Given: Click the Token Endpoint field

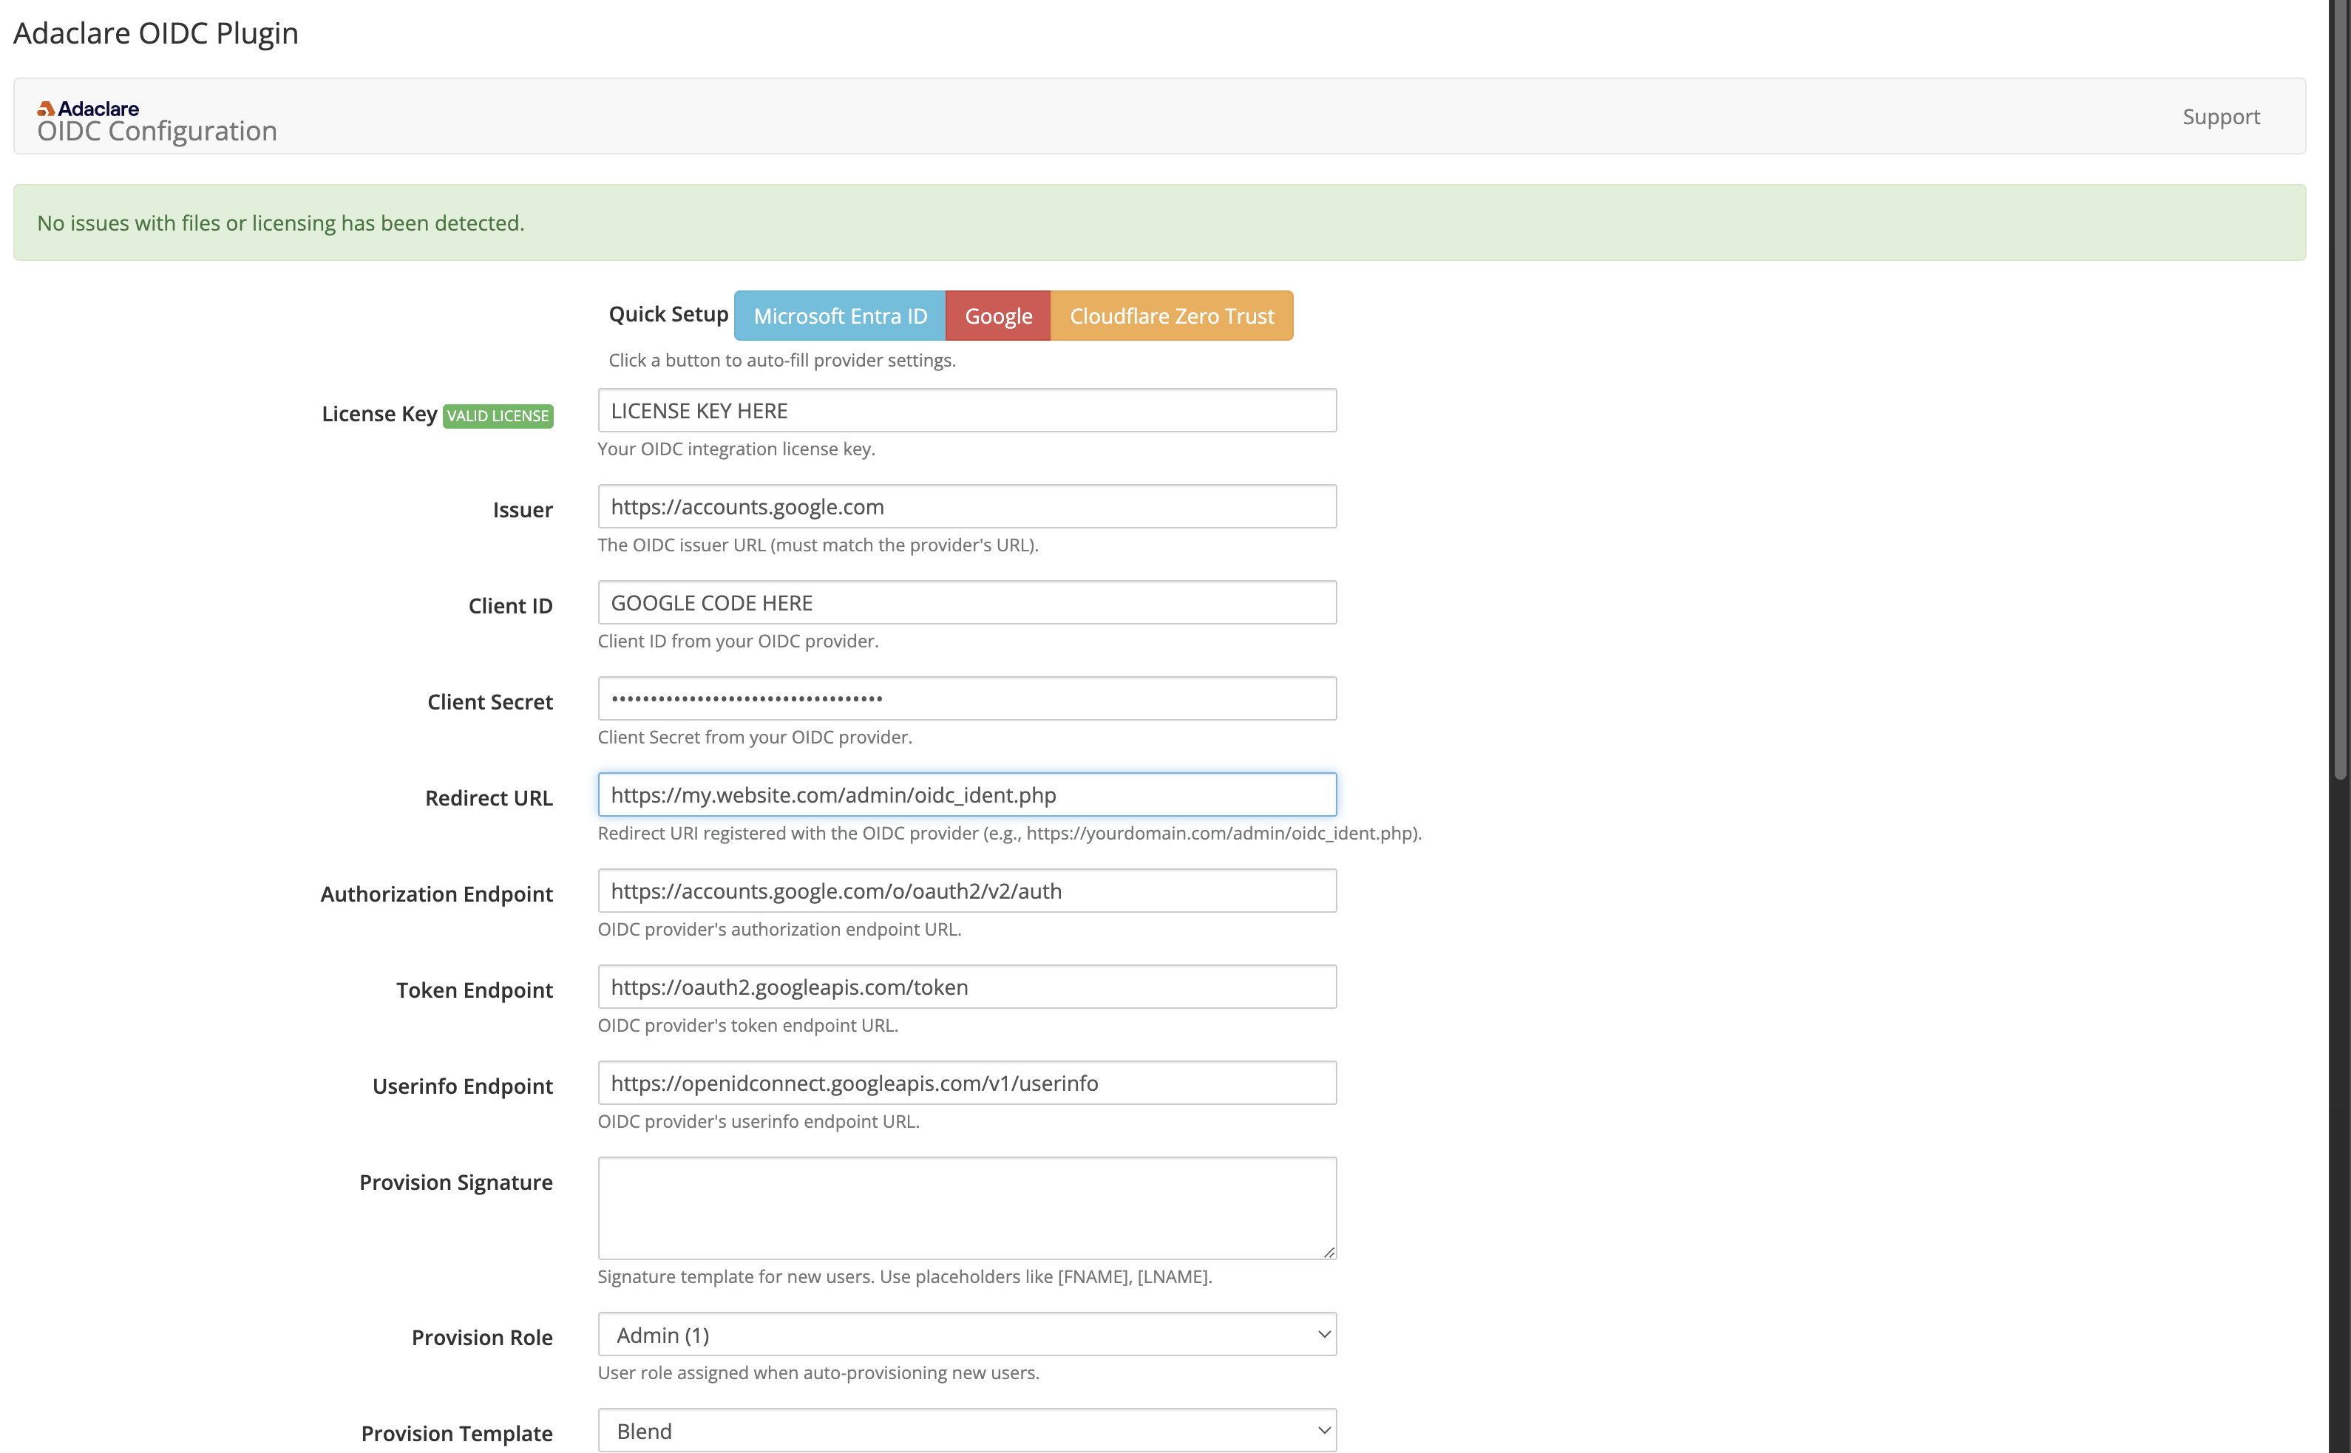Looking at the screenshot, I should 967,987.
